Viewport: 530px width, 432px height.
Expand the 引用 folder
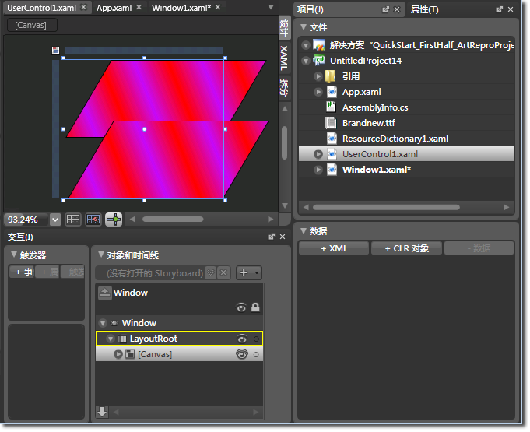point(318,76)
